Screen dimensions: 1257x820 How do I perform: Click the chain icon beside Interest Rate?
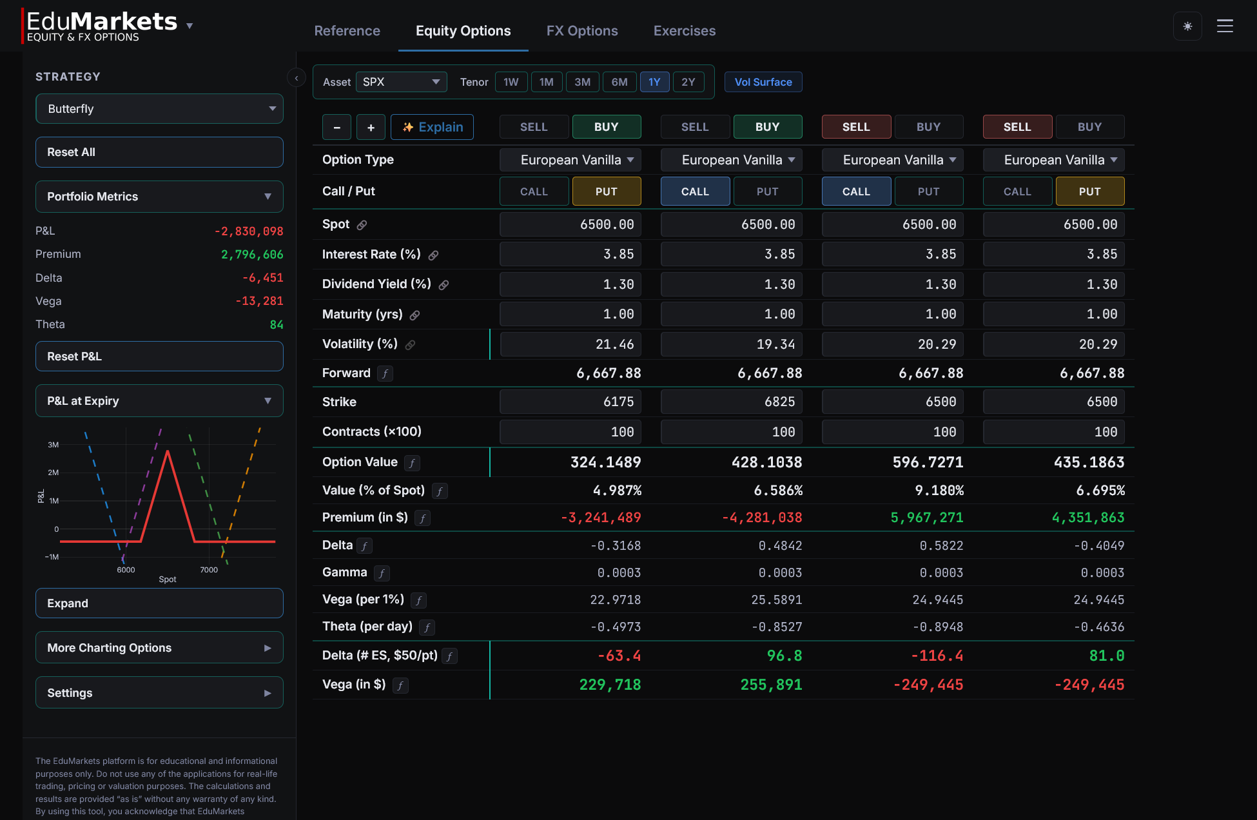[x=433, y=255]
